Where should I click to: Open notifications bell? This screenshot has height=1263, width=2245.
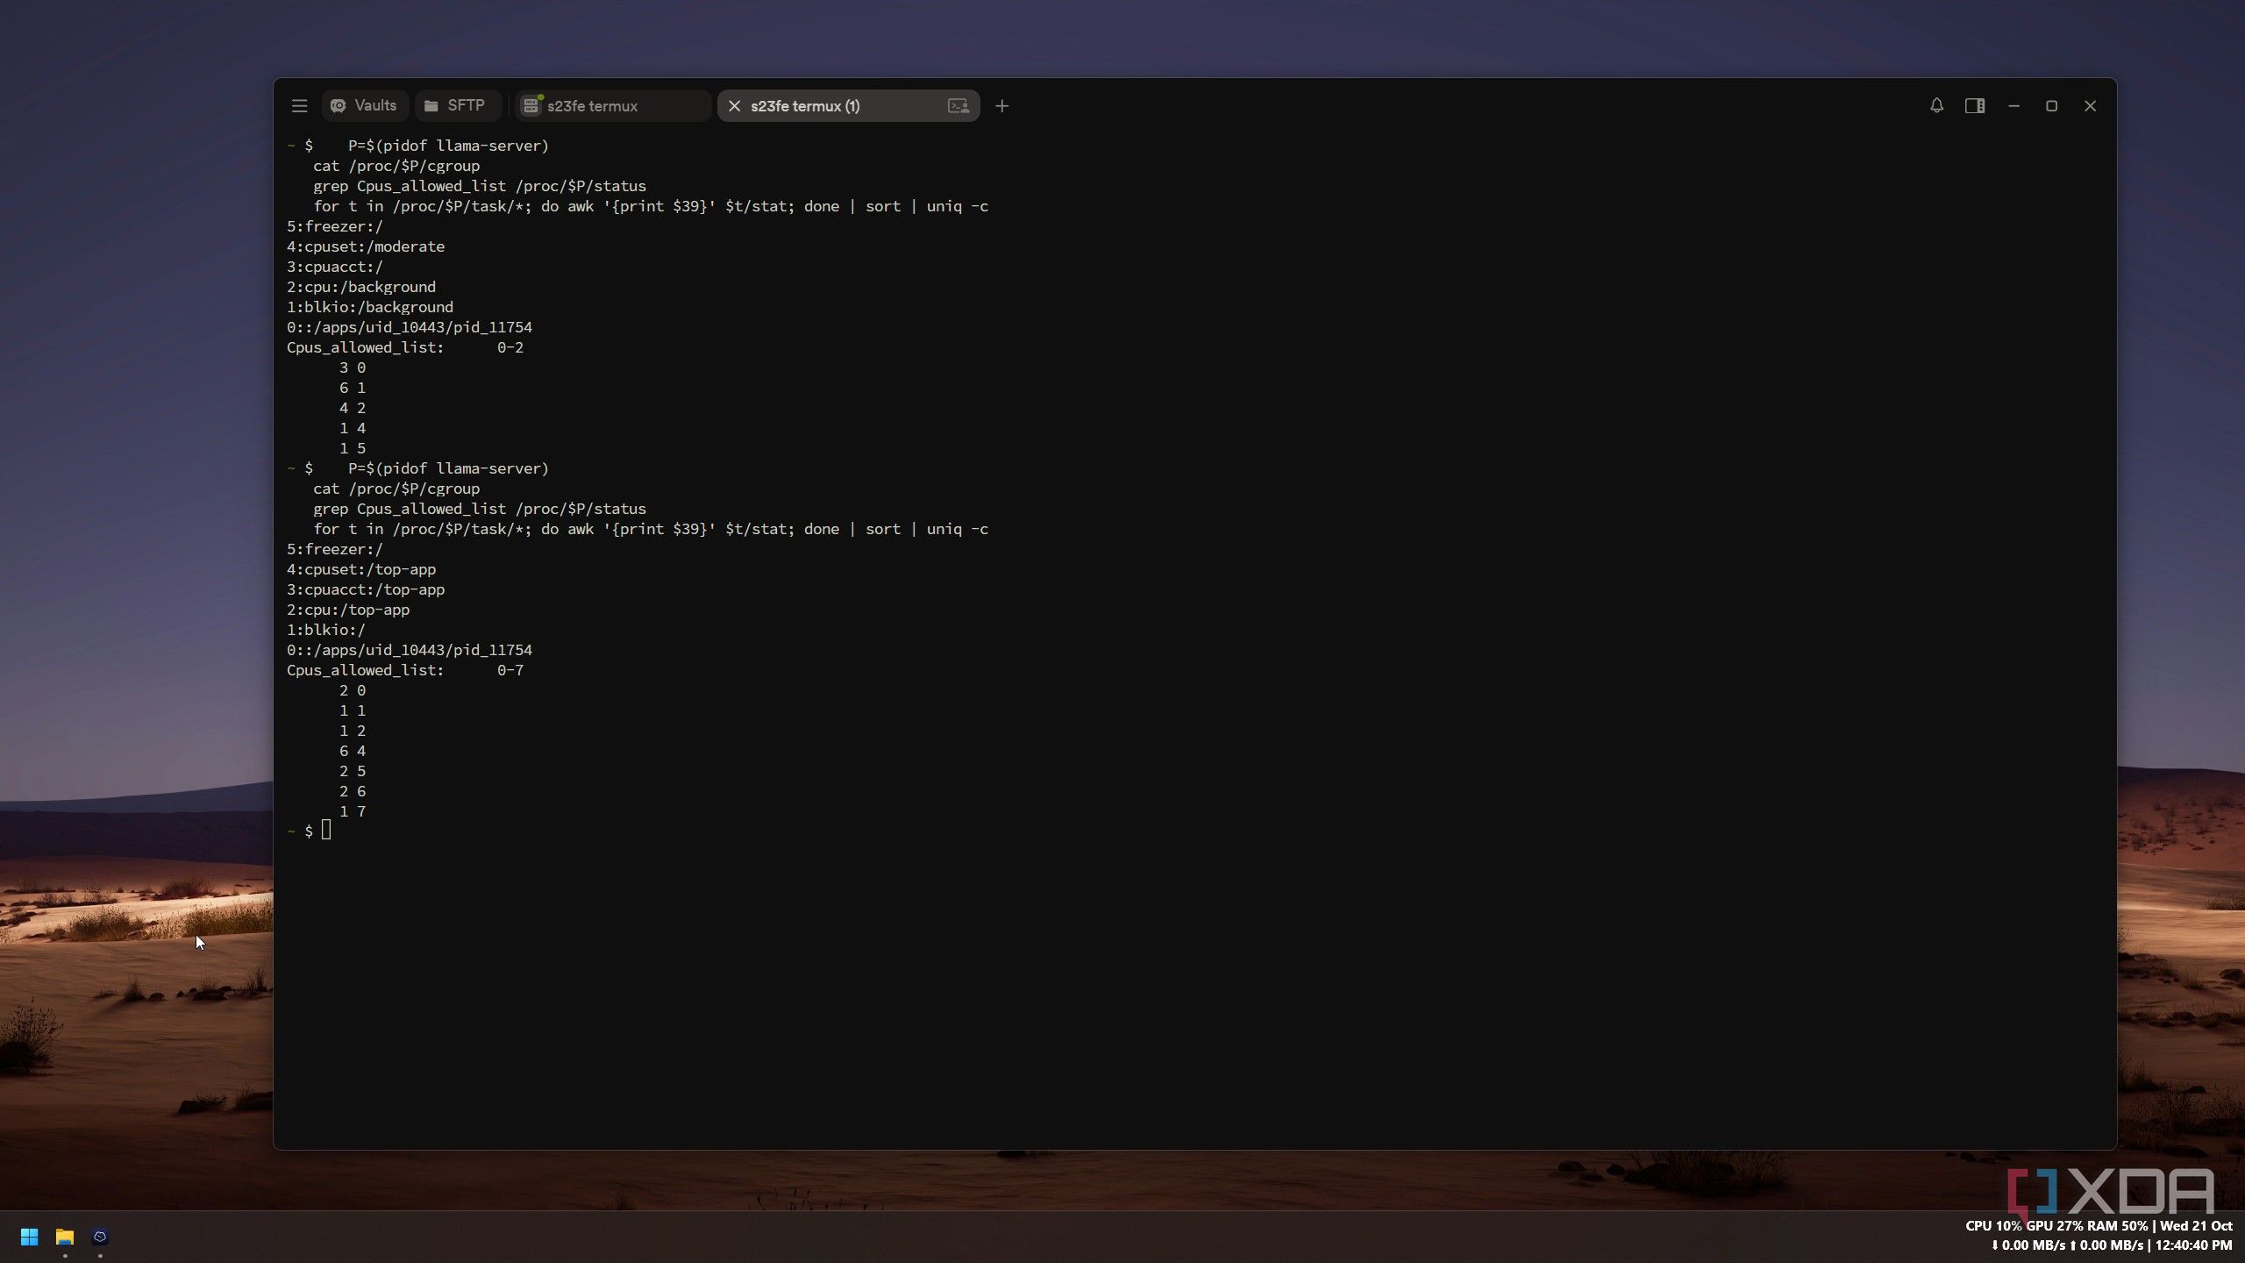[x=1936, y=106]
